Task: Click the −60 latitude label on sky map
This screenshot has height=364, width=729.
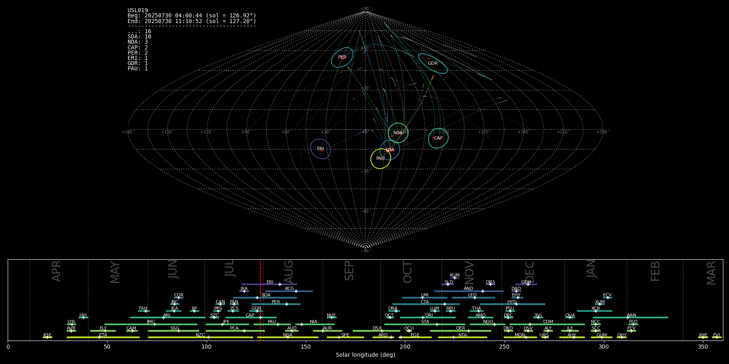Action: (365, 211)
